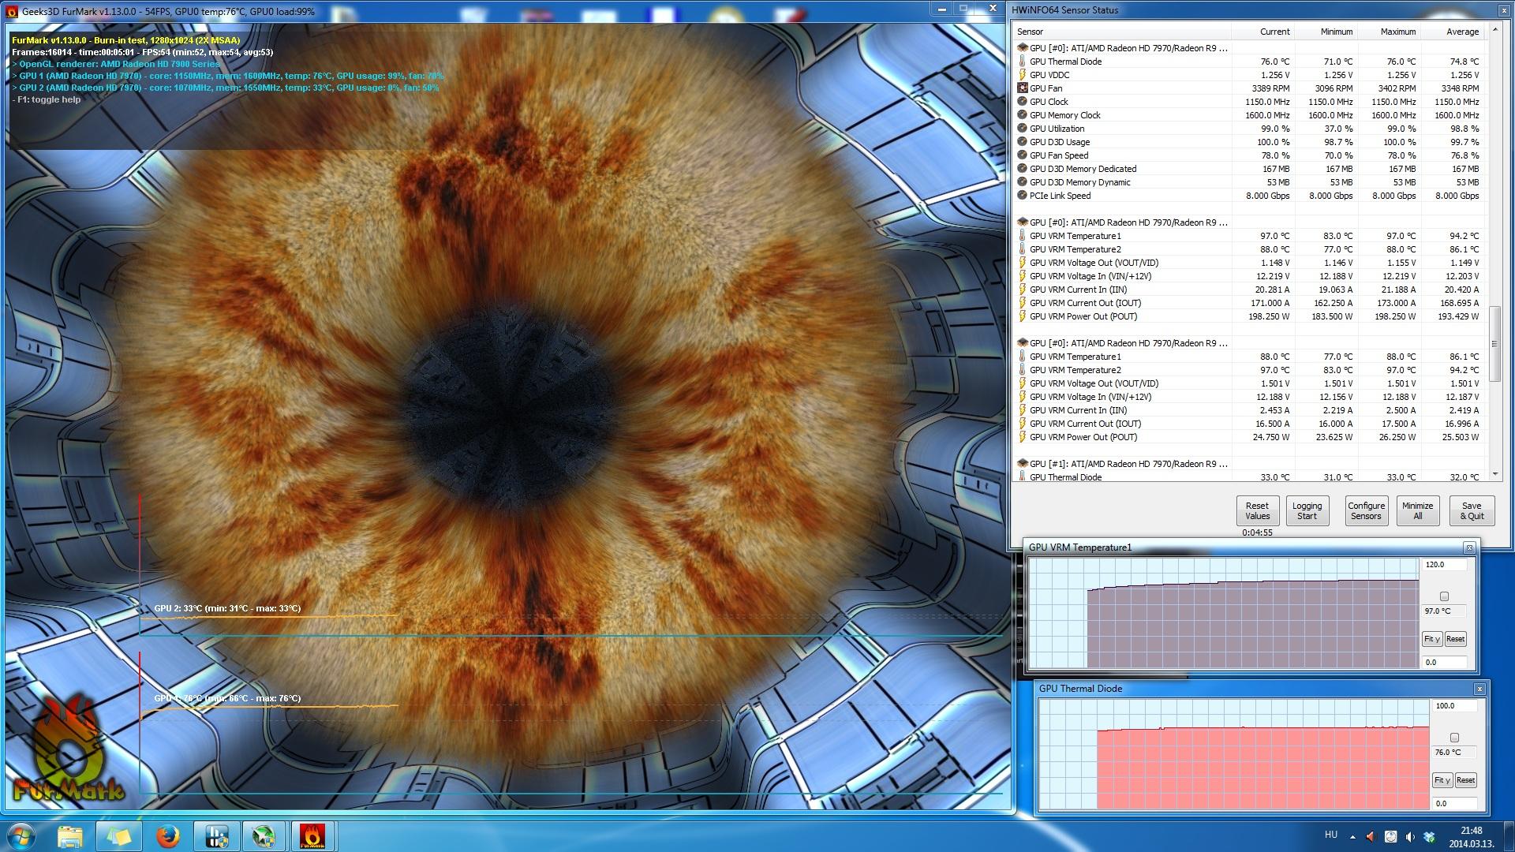Click the green X icon on the taskbar
The height and width of the screenshot is (852, 1515).
pos(264,836)
